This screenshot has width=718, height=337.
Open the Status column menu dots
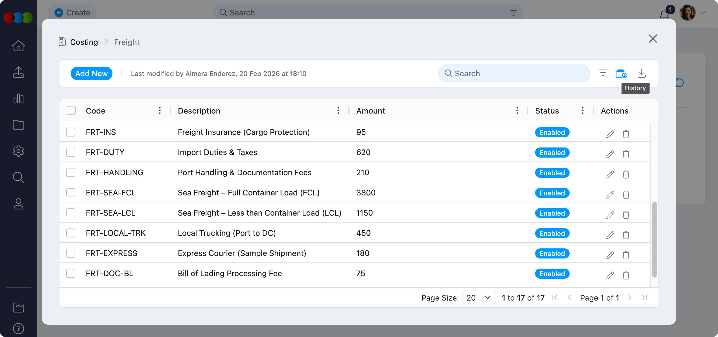[583, 111]
